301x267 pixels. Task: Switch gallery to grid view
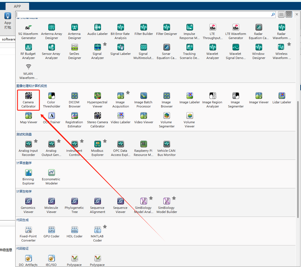pyautogui.click(x=289, y=14)
